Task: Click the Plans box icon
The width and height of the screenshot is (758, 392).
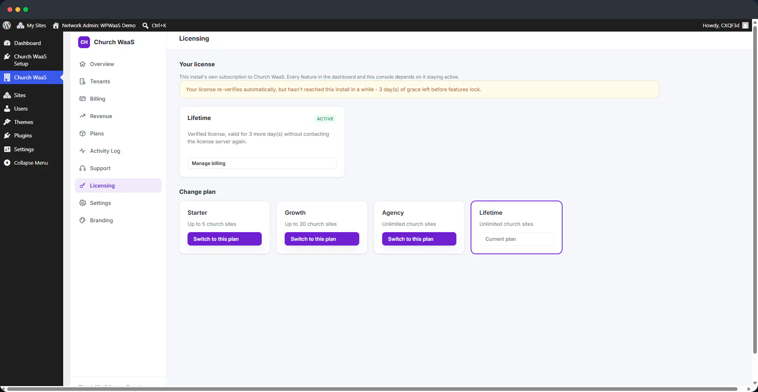Action: (83, 133)
